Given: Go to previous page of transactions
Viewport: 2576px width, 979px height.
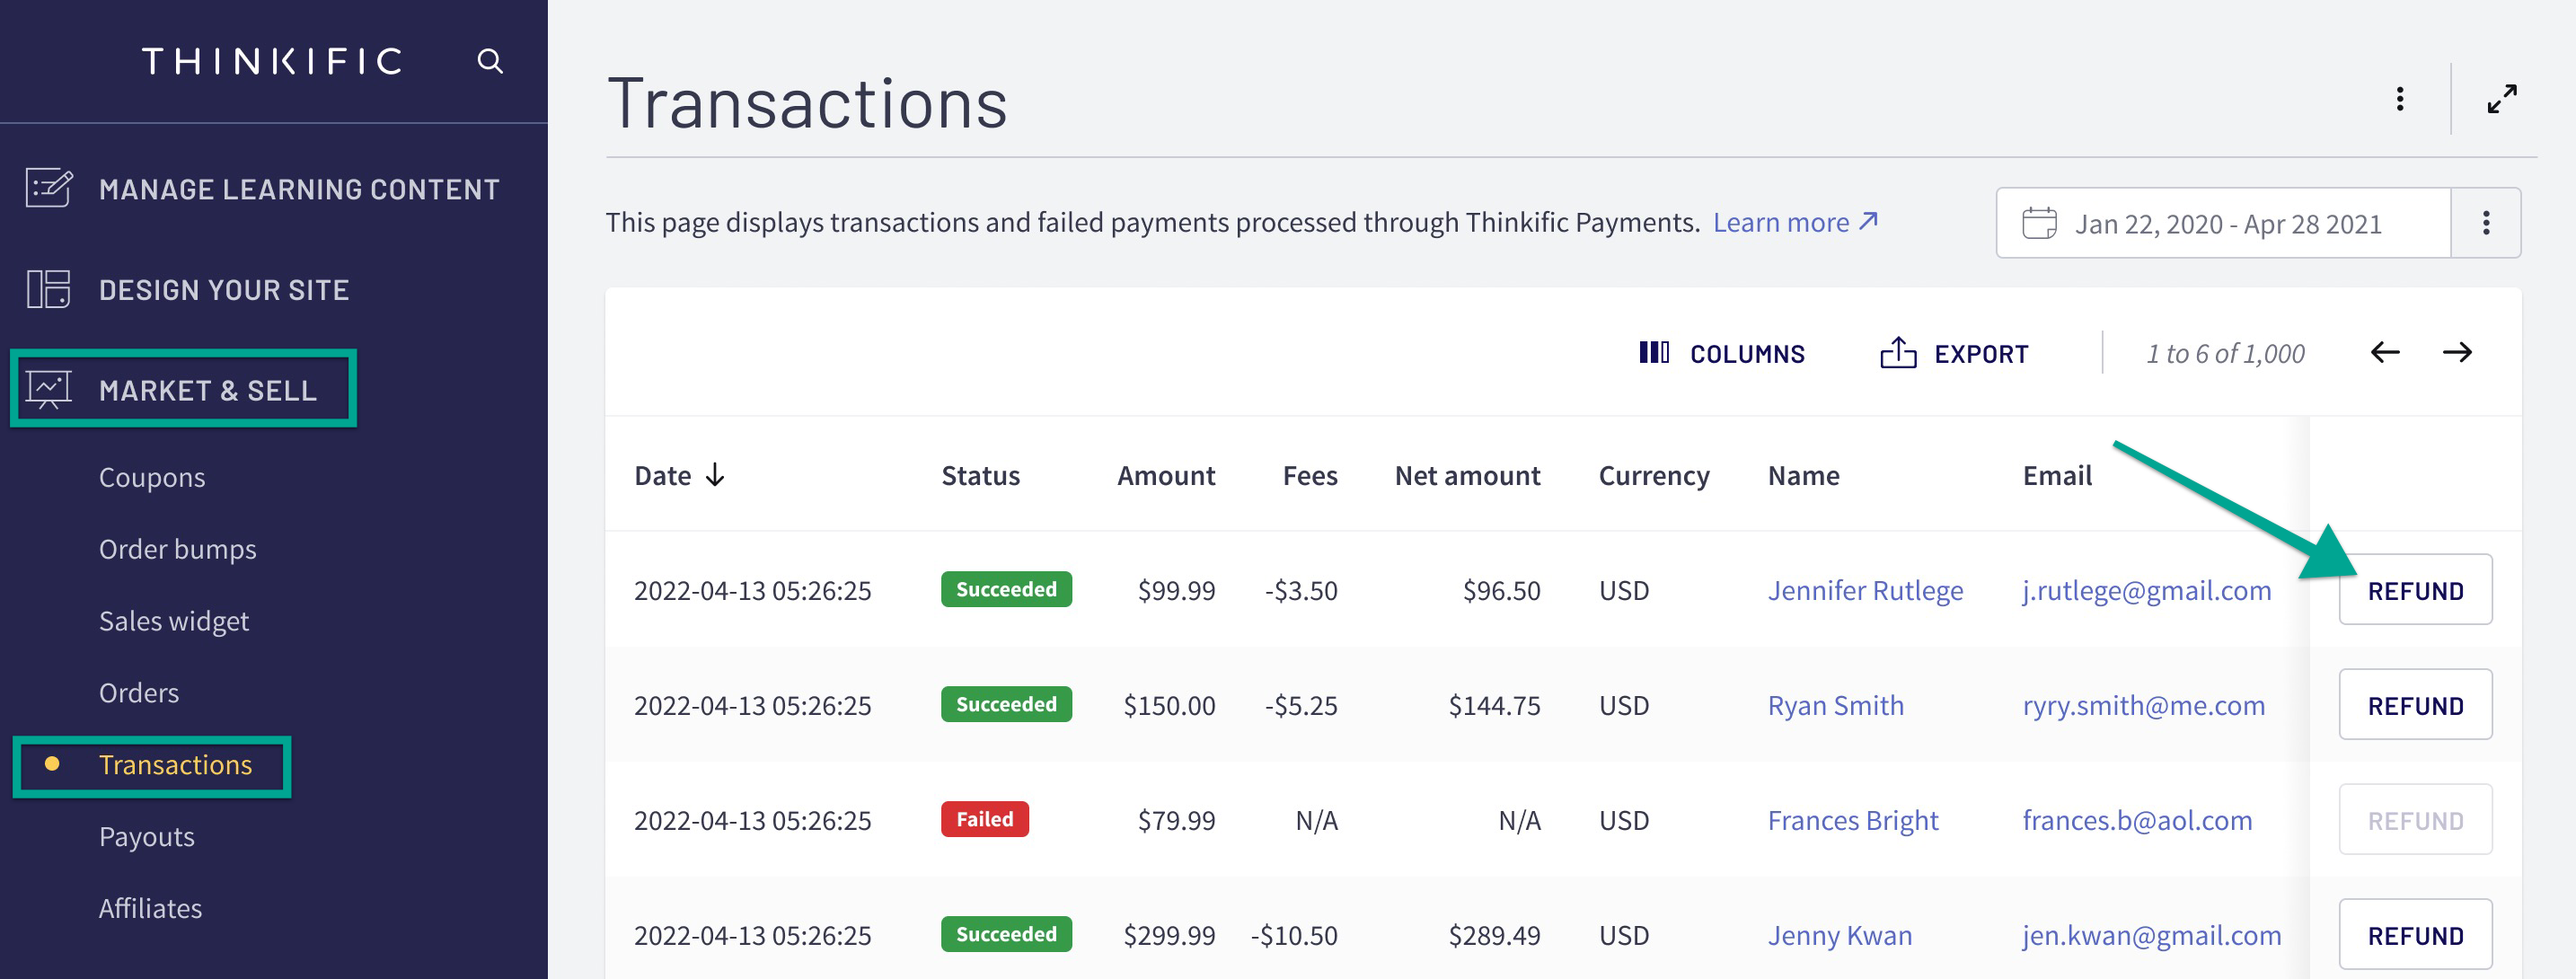Looking at the screenshot, I should click(2385, 353).
